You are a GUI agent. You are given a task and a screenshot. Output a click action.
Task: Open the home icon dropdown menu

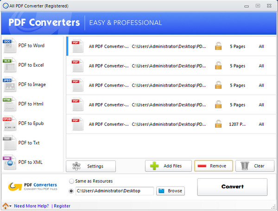(x=7, y=206)
